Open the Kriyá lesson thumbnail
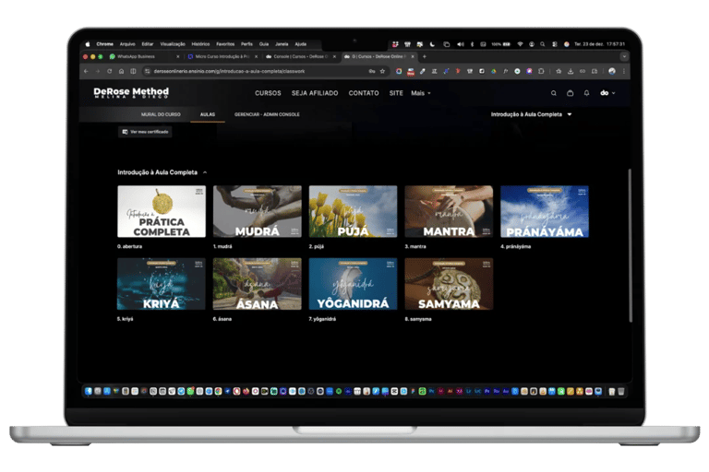This screenshot has height=472, width=709. point(162,284)
